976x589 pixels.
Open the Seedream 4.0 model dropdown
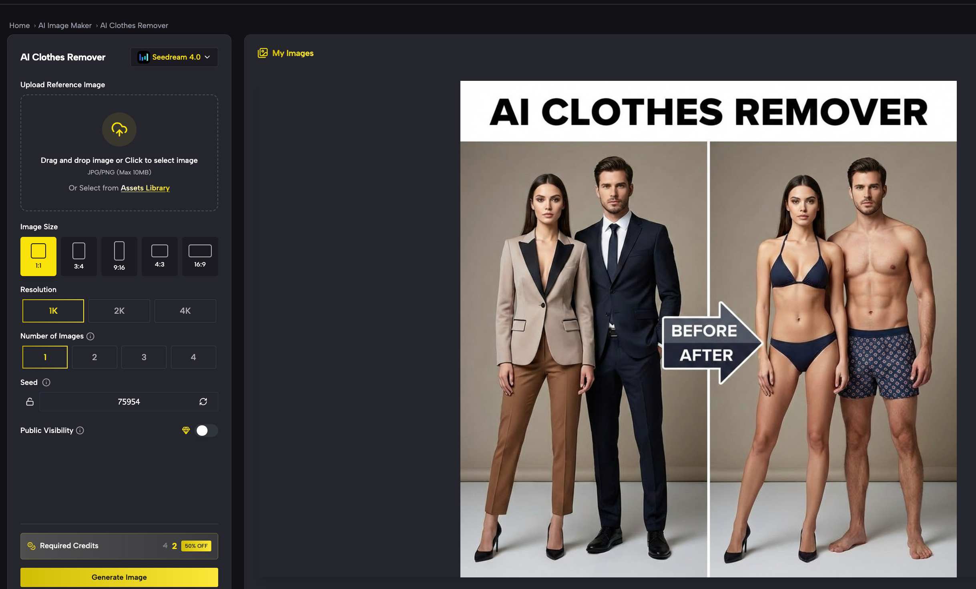(174, 57)
